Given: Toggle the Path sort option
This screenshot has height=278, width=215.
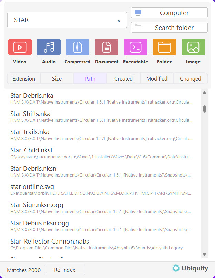Looking at the screenshot, I should coord(90,78).
